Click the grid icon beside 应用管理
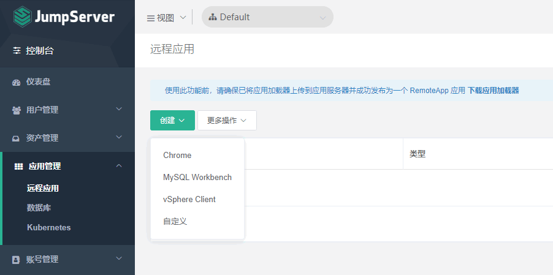The height and width of the screenshot is (275, 553). (18, 166)
